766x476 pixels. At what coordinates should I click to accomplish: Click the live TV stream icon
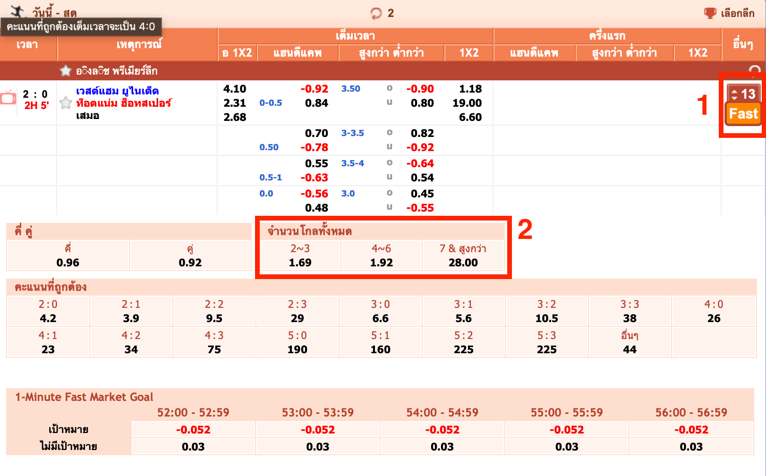8,98
